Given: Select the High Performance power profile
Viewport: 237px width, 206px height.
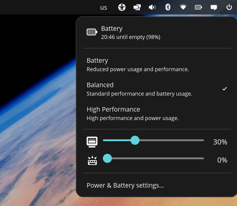Looking at the screenshot, I should [157, 113].
